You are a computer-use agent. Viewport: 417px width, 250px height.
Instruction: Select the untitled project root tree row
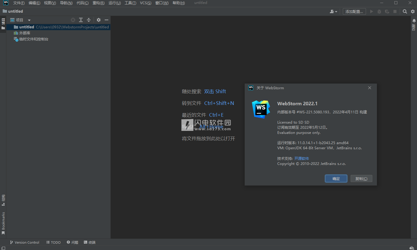[59, 27]
